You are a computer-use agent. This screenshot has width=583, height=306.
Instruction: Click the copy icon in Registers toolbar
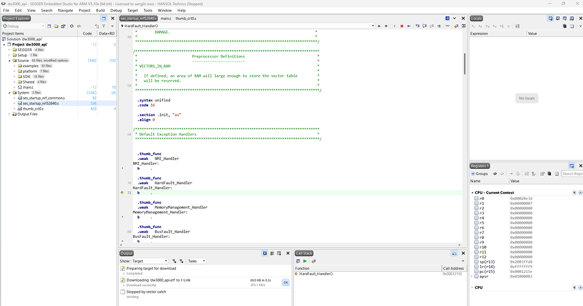coord(549,173)
